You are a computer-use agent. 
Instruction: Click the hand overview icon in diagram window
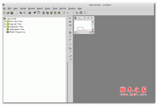[93, 32]
